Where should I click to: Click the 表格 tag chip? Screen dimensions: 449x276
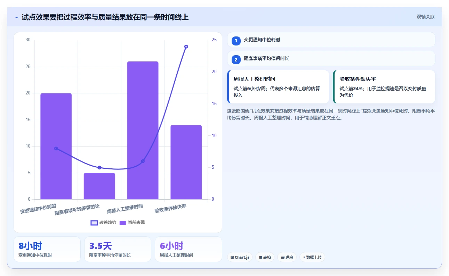[265, 257]
